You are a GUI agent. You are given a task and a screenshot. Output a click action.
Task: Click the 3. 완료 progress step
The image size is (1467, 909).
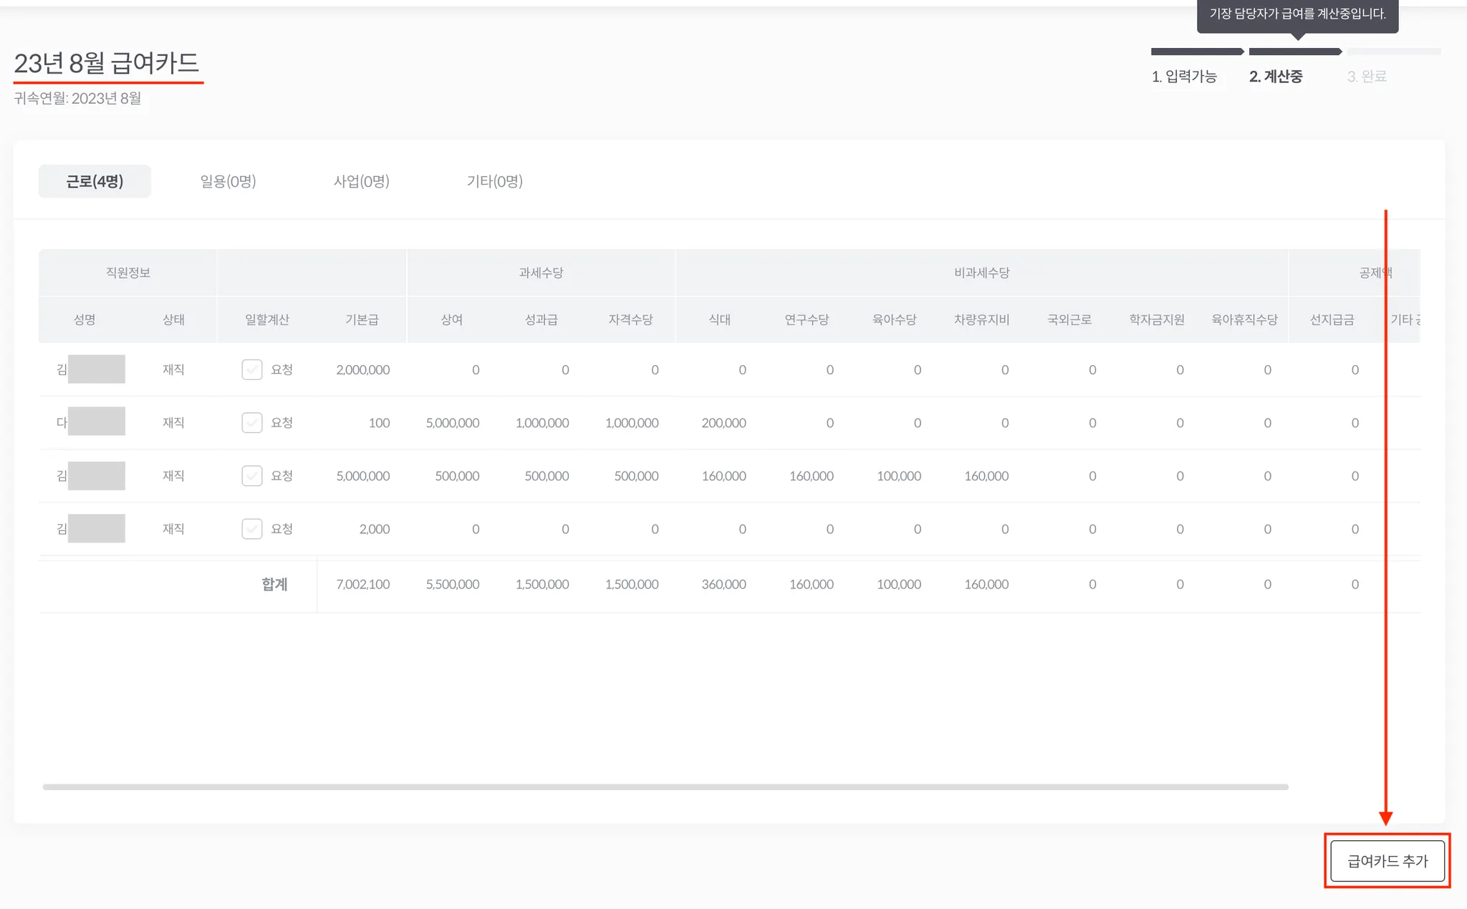pyautogui.click(x=1367, y=76)
